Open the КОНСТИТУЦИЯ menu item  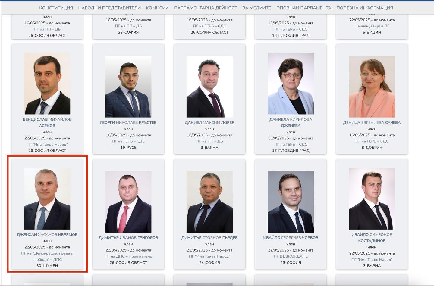click(x=56, y=8)
